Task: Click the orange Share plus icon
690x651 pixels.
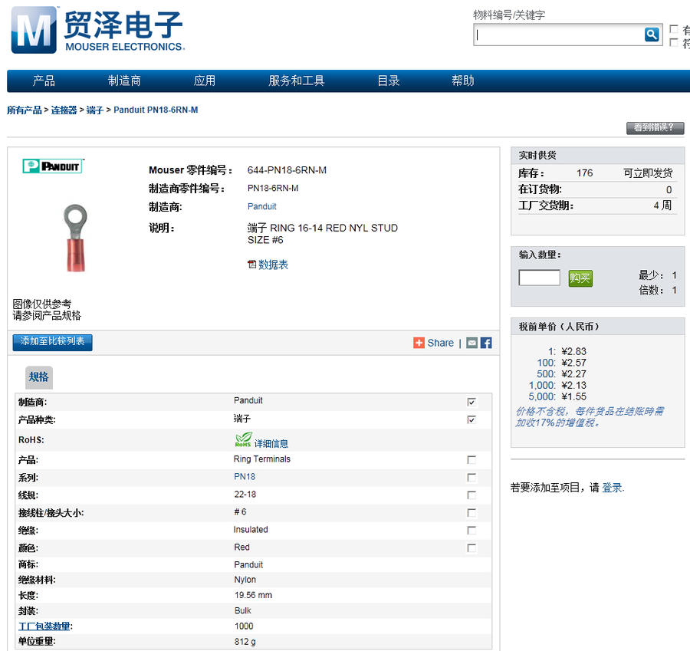Action: [x=419, y=343]
